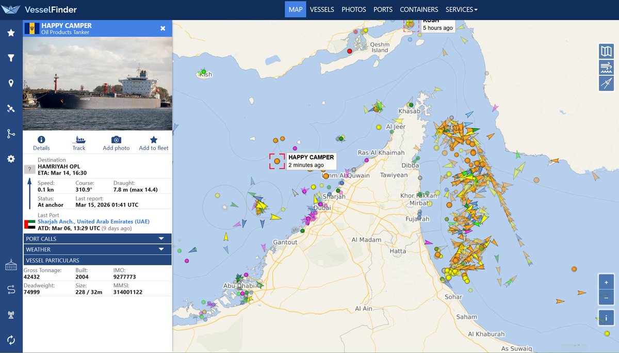619x353 pixels.
Task: Open the CONTAINERS menu item
Action: pos(419,9)
